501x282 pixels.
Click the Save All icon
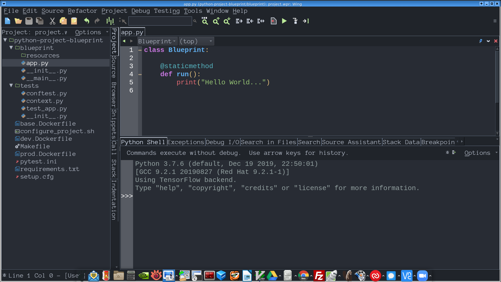40,21
